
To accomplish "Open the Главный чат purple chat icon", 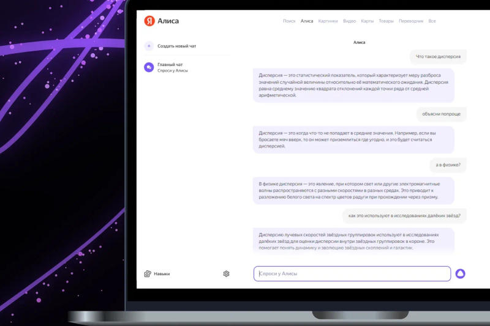I will click(x=149, y=67).
